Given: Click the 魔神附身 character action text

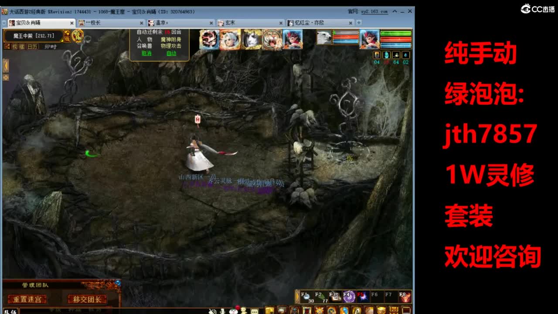Looking at the screenshot, I should tap(171, 39).
